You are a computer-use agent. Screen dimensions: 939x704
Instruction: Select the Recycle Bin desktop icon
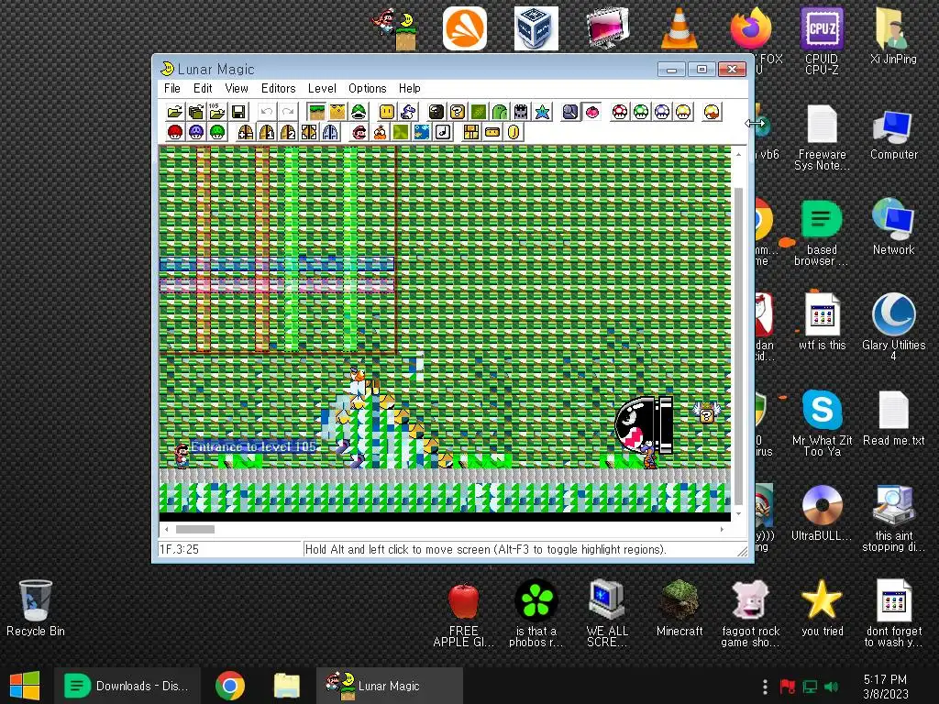tap(36, 608)
